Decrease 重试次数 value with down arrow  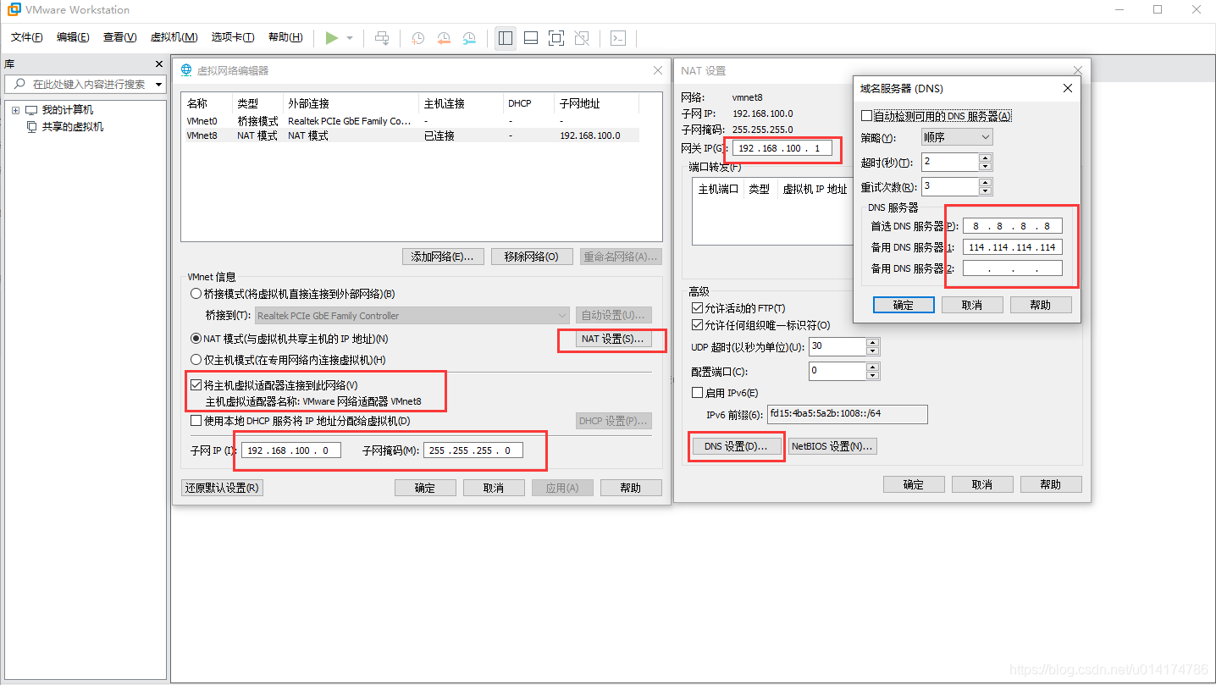tap(985, 191)
